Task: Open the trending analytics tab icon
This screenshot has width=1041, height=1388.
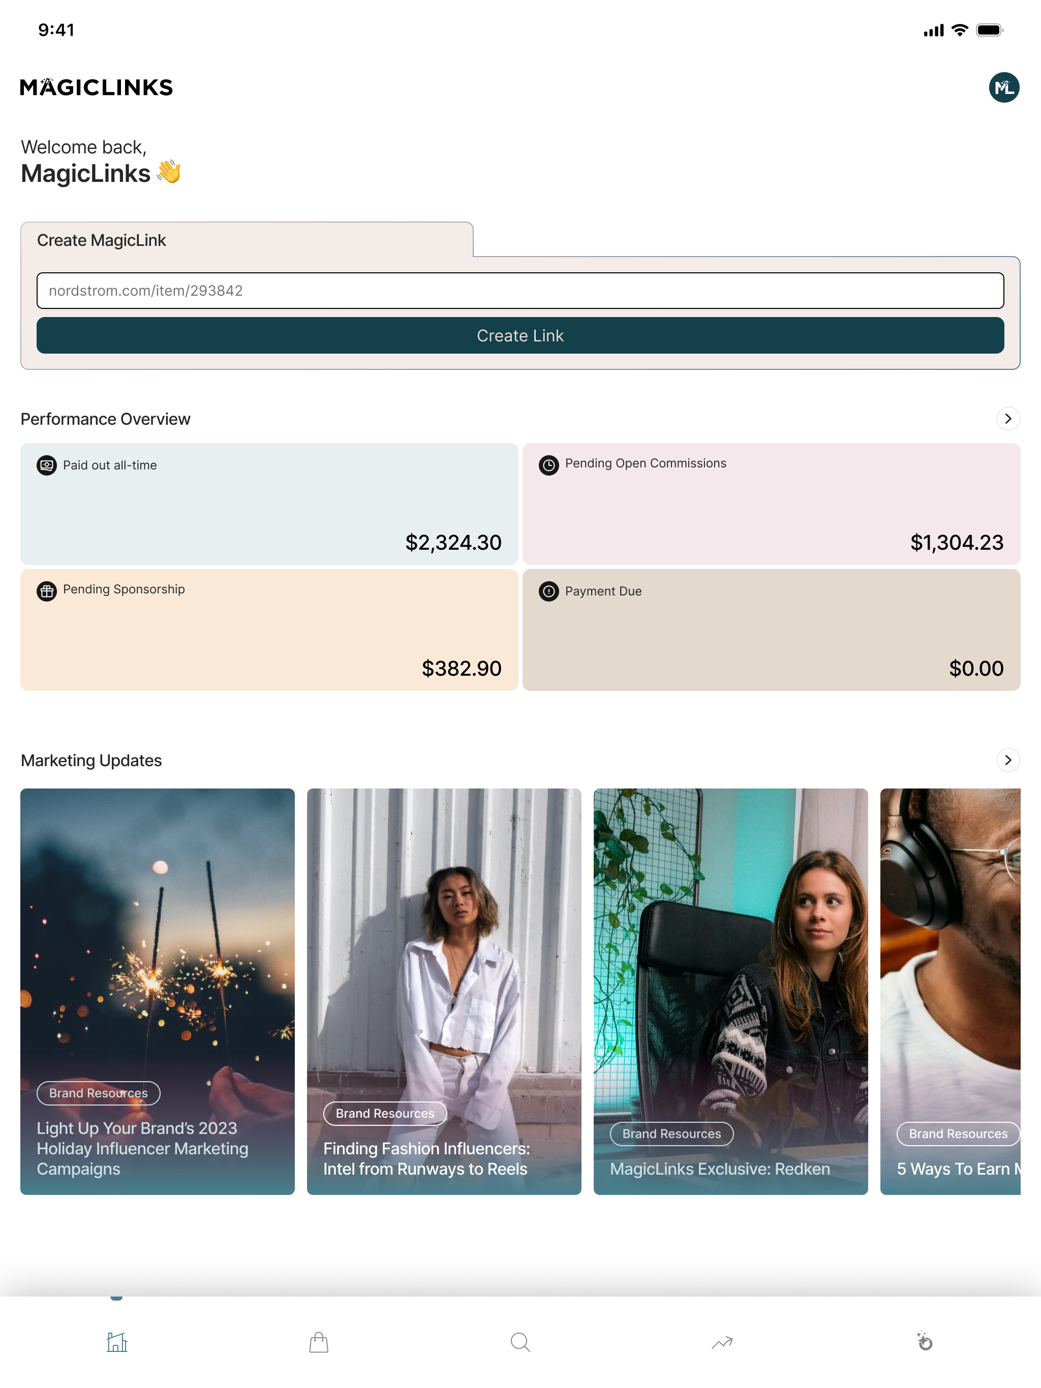Action: (722, 1342)
